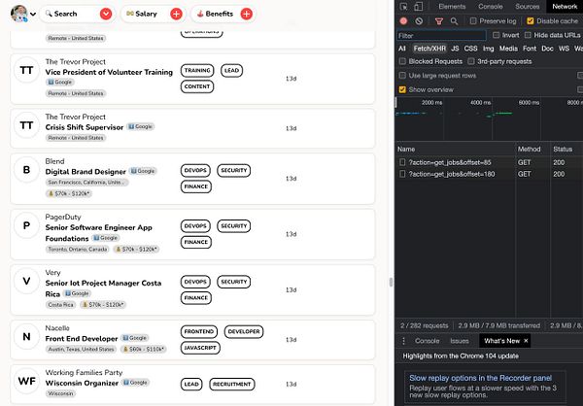Uncheck Disable cache checkbox
This screenshot has width=583, height=406.
tap(531, 21)
